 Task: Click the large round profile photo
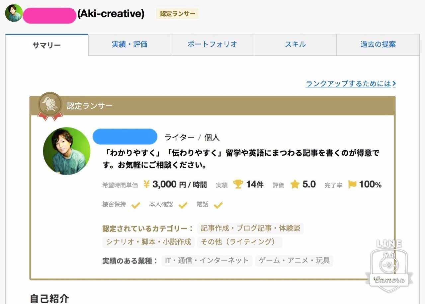click(67, 151)
